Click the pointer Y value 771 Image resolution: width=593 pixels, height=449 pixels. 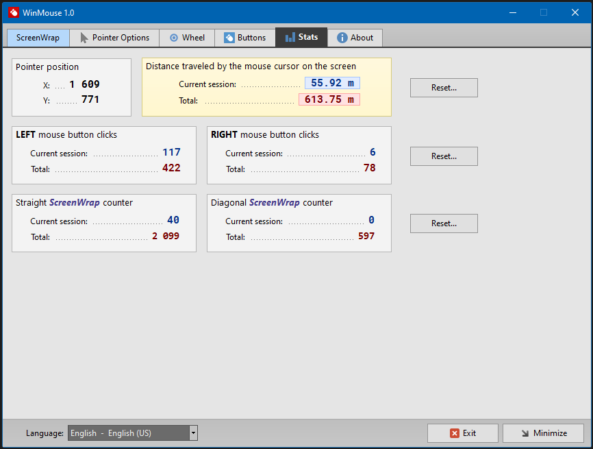[x=90, y=99]
